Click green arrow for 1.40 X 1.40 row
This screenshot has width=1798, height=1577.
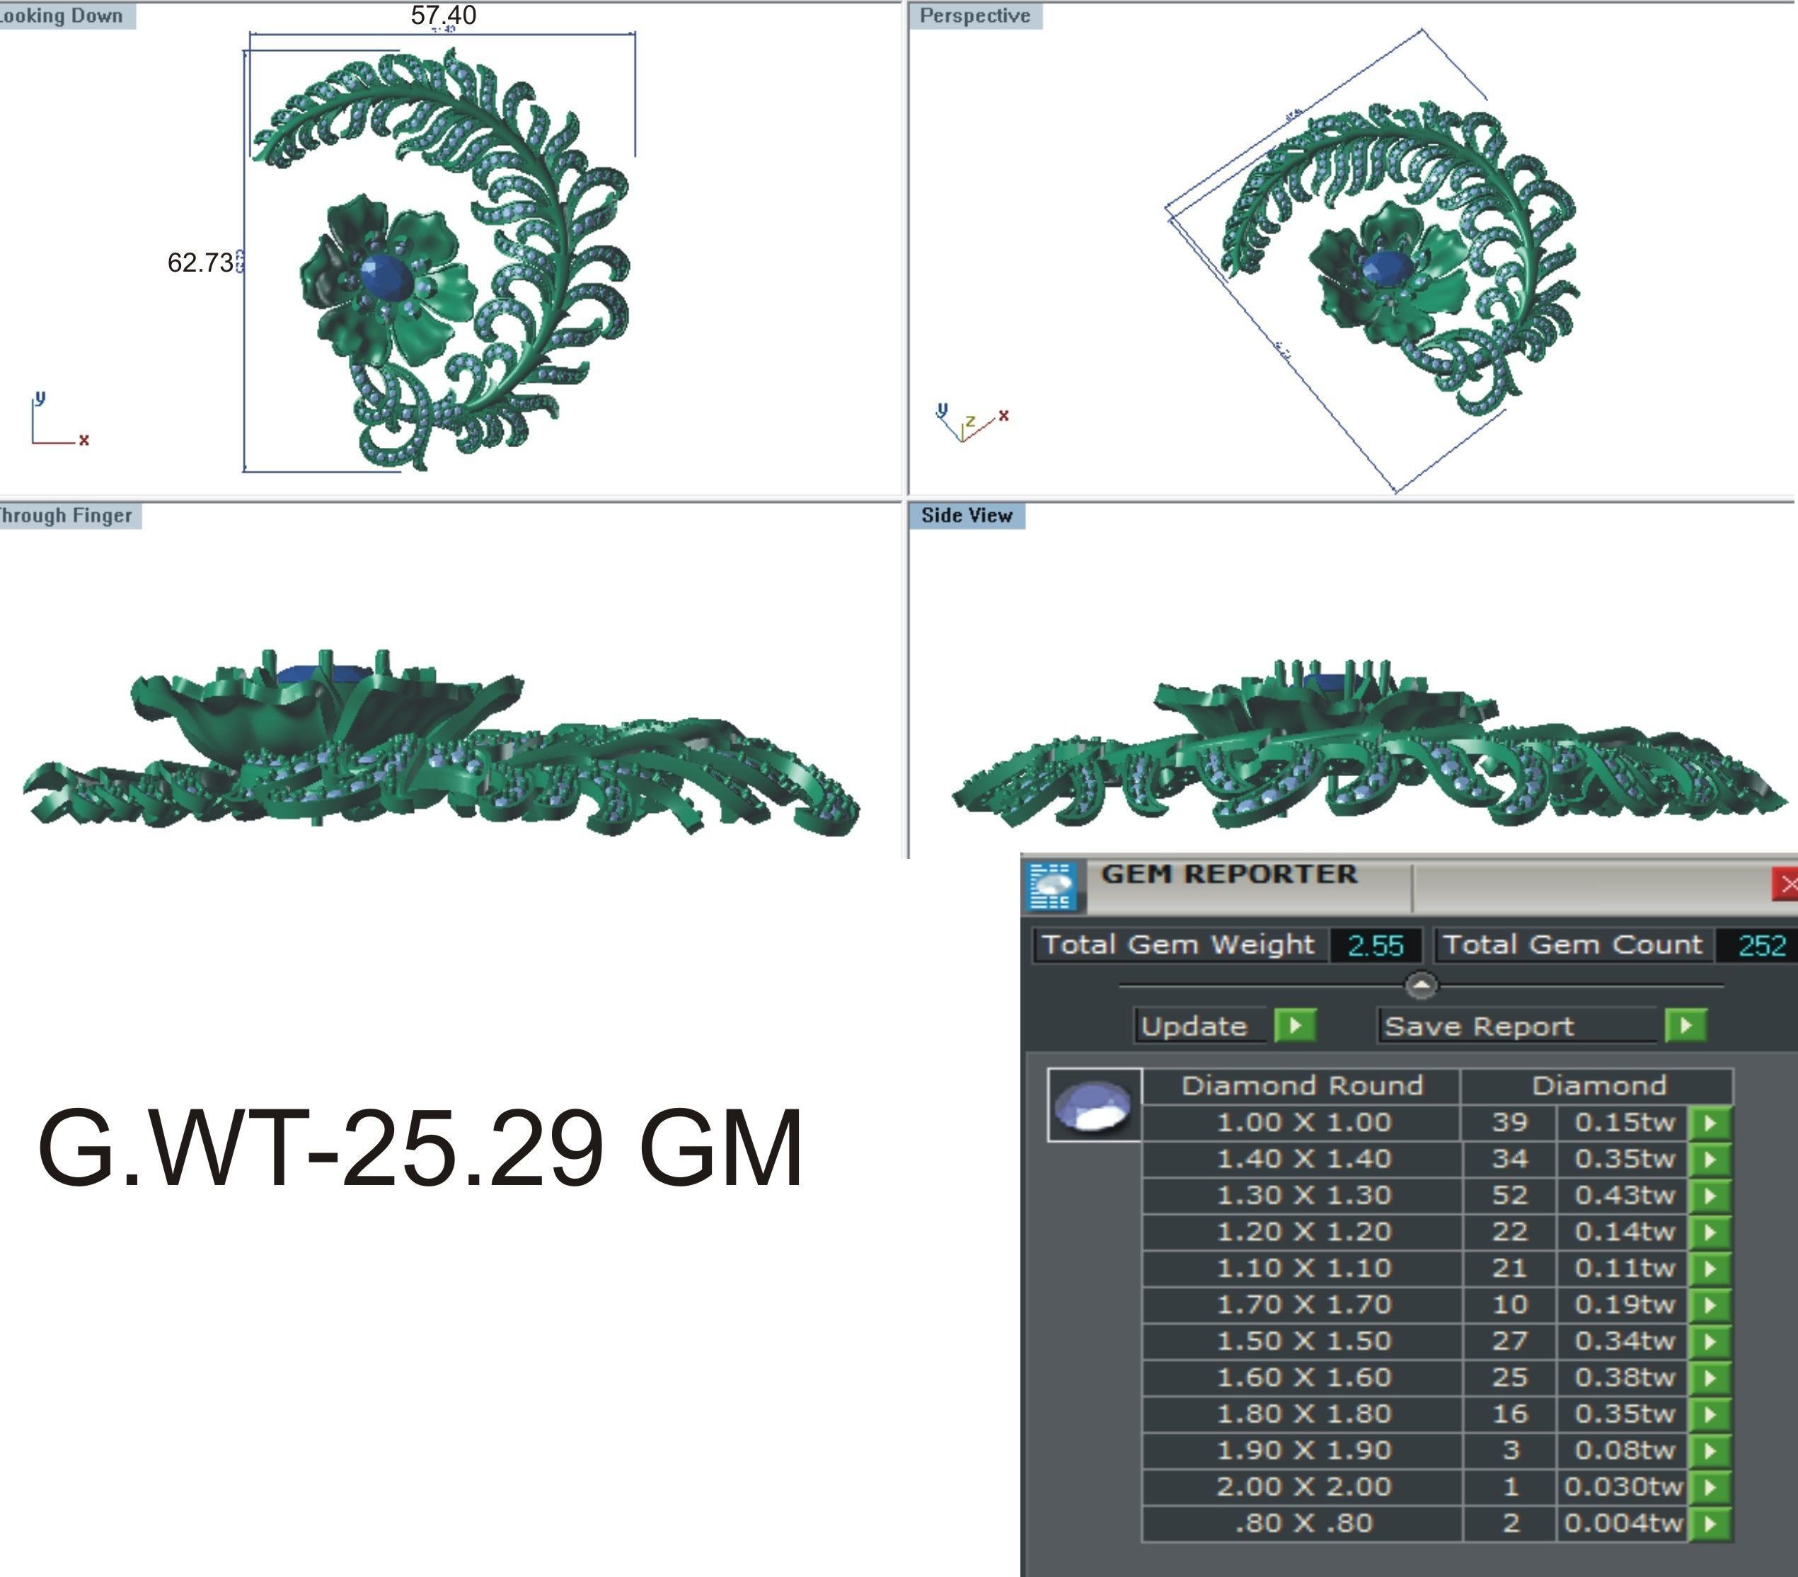(1710, 1159)
